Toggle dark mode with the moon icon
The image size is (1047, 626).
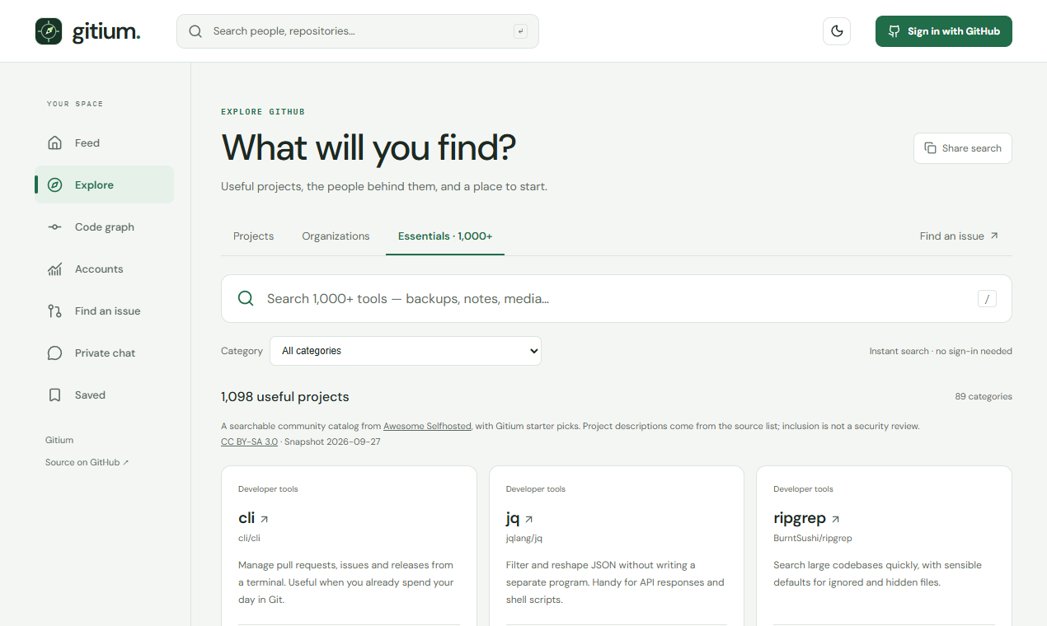[x=837, y=31]
